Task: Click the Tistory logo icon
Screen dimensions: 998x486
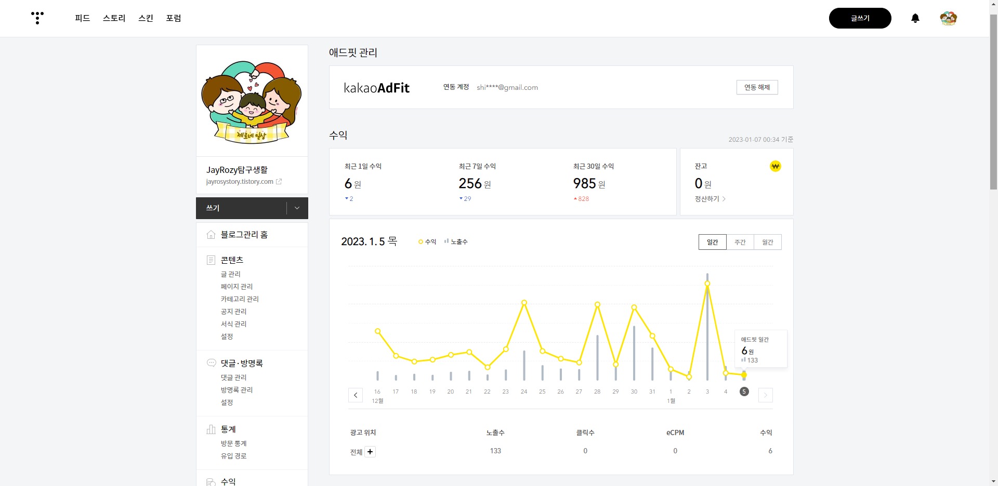Action: click(37, 18)
